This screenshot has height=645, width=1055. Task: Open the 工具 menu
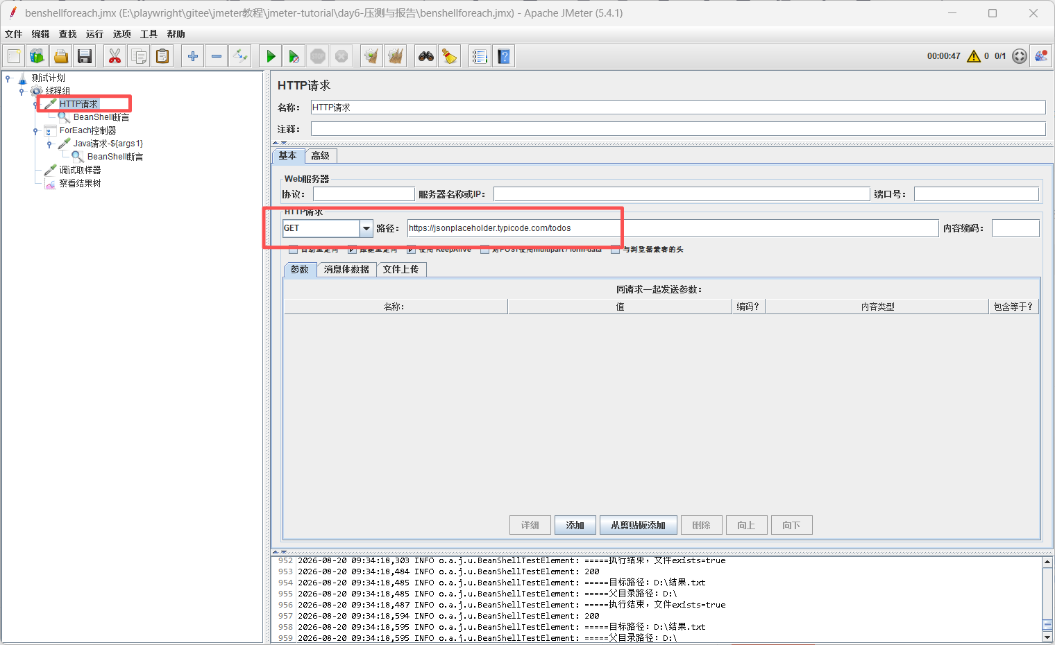point(149,34)
